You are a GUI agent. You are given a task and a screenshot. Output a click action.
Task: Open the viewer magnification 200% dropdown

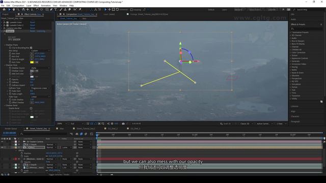(x=62, y=124)
